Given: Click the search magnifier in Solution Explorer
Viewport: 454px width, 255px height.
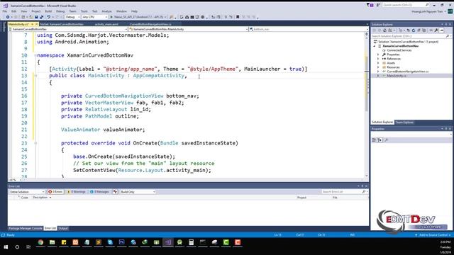Looking at the screenshot, I should (448, 36).
